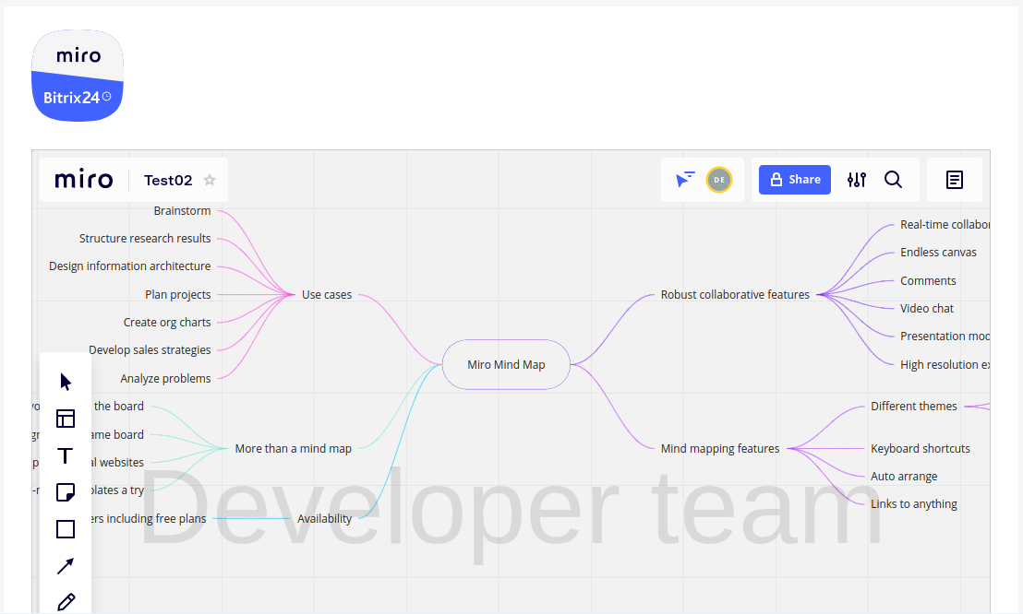Click the Auto arrange node

[904, 477]
